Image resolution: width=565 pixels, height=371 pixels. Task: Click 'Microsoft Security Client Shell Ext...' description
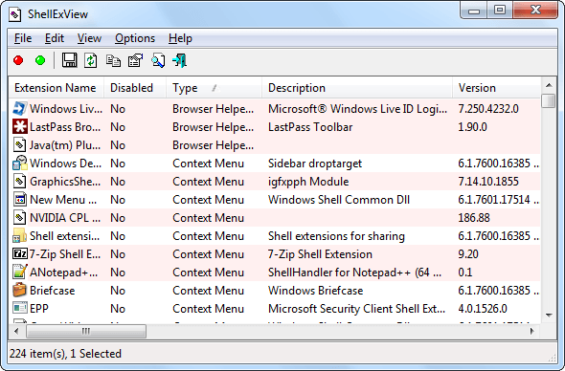pos(357,309)
